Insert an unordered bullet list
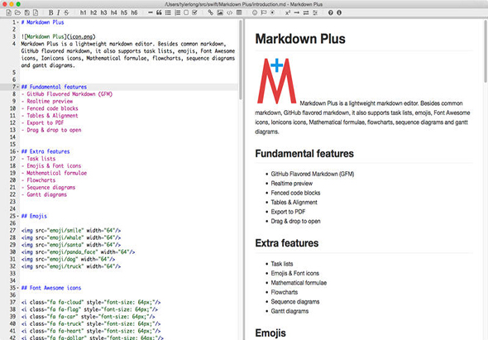This screenshot has width=488, height=340. point(168,12)
